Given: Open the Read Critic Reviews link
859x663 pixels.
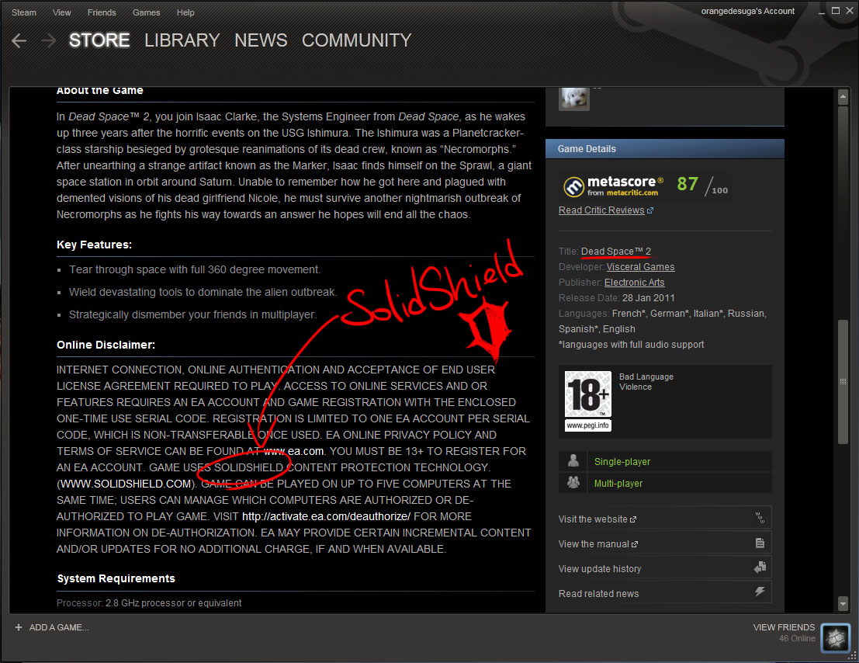Looking at the screenshot, I should [601, 210].
